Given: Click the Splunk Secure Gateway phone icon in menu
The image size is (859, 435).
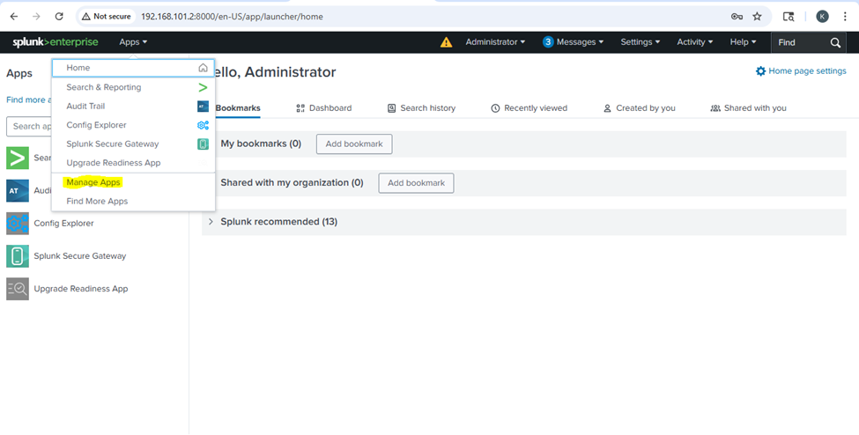Looking at the screenshot, I should (x=203, y=144).
